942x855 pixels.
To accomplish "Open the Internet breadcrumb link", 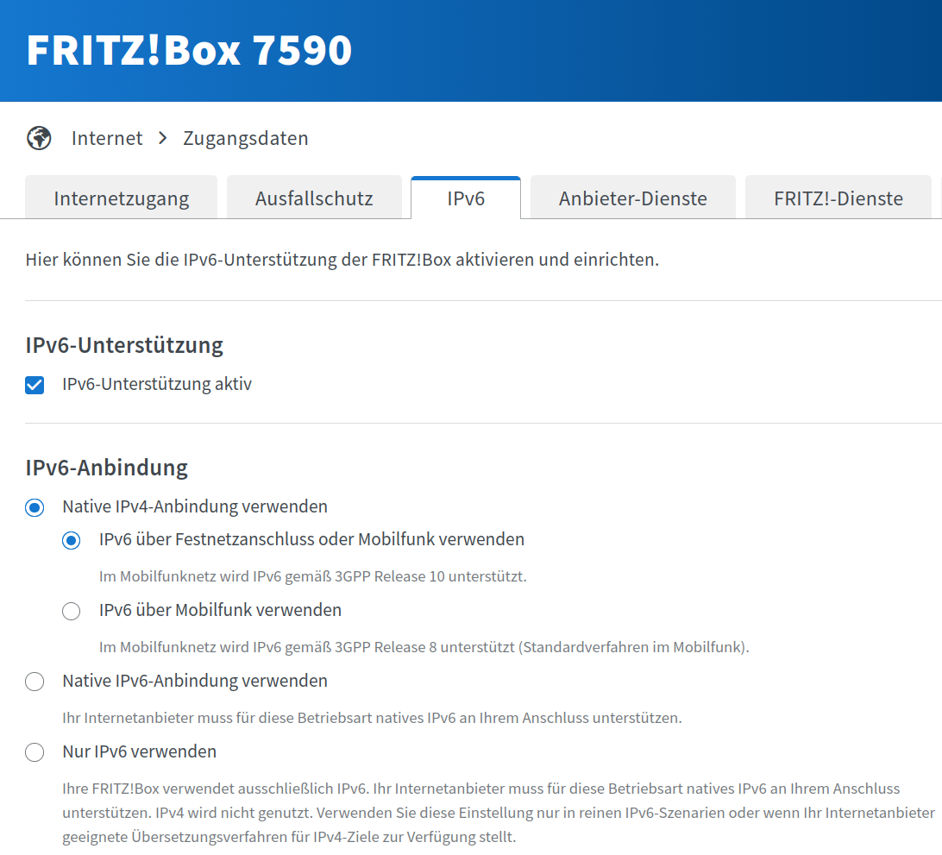I will (x=107, y=138).
